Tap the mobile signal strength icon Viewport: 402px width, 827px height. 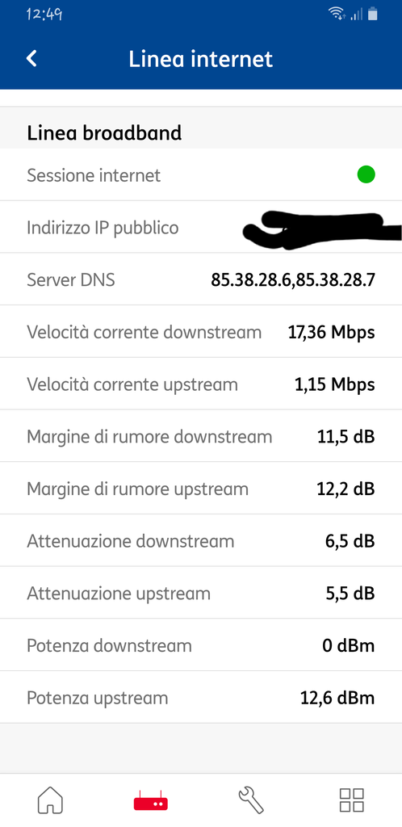coord(357,15)
